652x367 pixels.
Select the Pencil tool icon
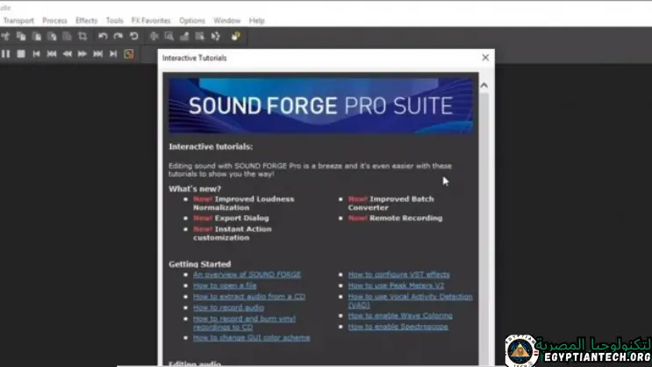tap(184, 37)
